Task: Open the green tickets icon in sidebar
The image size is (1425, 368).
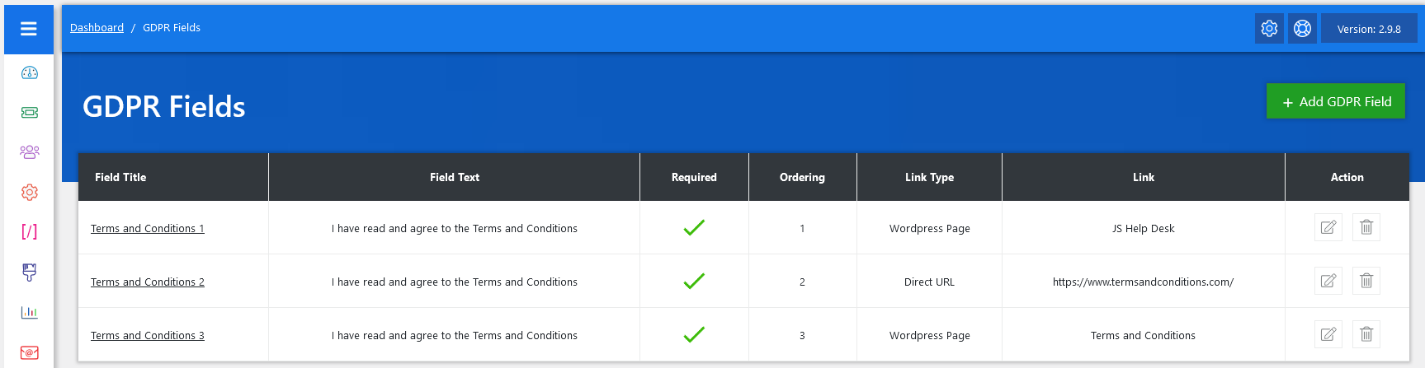Action: point(30,113)
